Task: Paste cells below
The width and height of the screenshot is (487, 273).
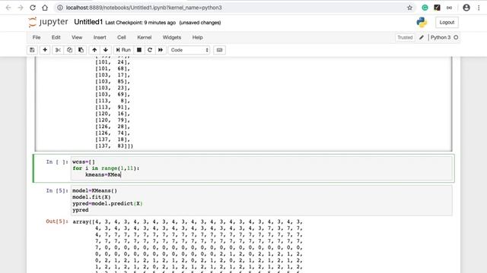Action: pos(81,50)
